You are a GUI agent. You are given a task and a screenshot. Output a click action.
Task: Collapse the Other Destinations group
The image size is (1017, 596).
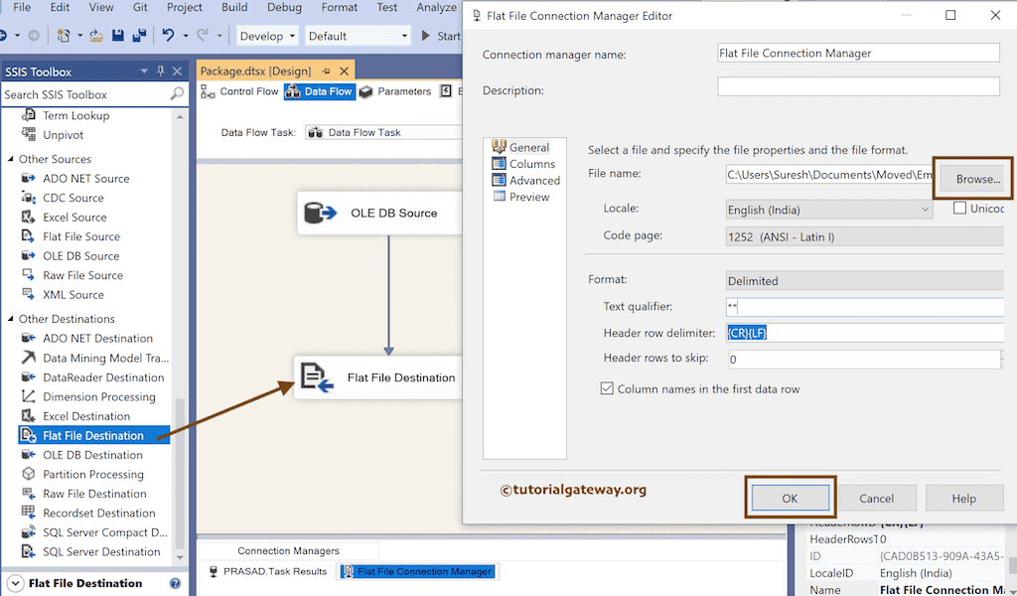pos(12,318)
